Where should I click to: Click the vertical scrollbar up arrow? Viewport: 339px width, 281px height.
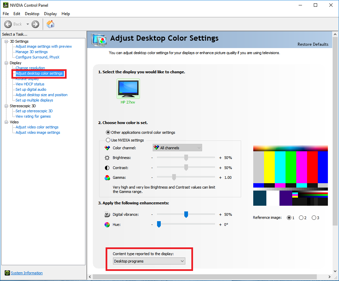335,34
